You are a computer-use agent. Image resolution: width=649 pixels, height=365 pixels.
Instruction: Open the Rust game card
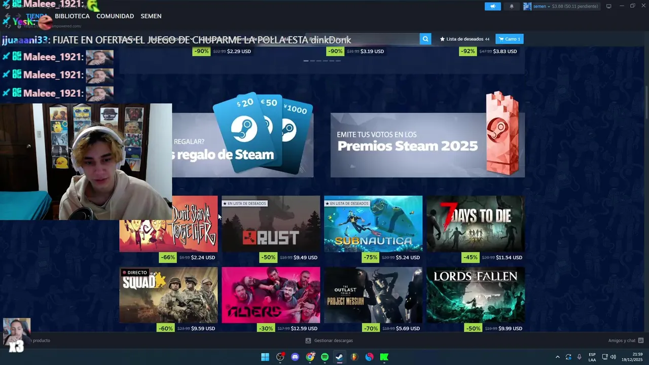pyautogui.click(x=271, y=224)
